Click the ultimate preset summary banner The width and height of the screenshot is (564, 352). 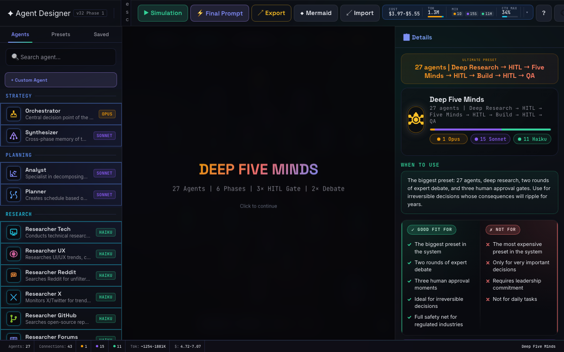479,69
